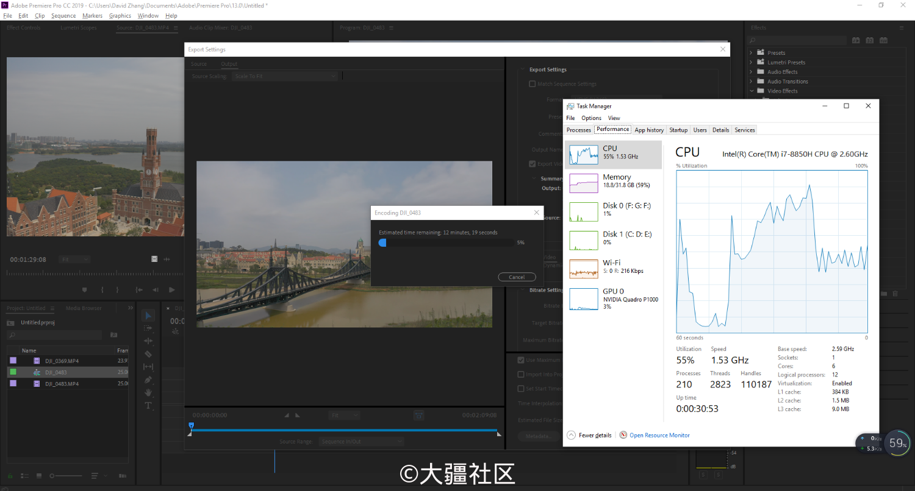
Task: Open the Source Scaling dropdown
Action: [284, 76]
